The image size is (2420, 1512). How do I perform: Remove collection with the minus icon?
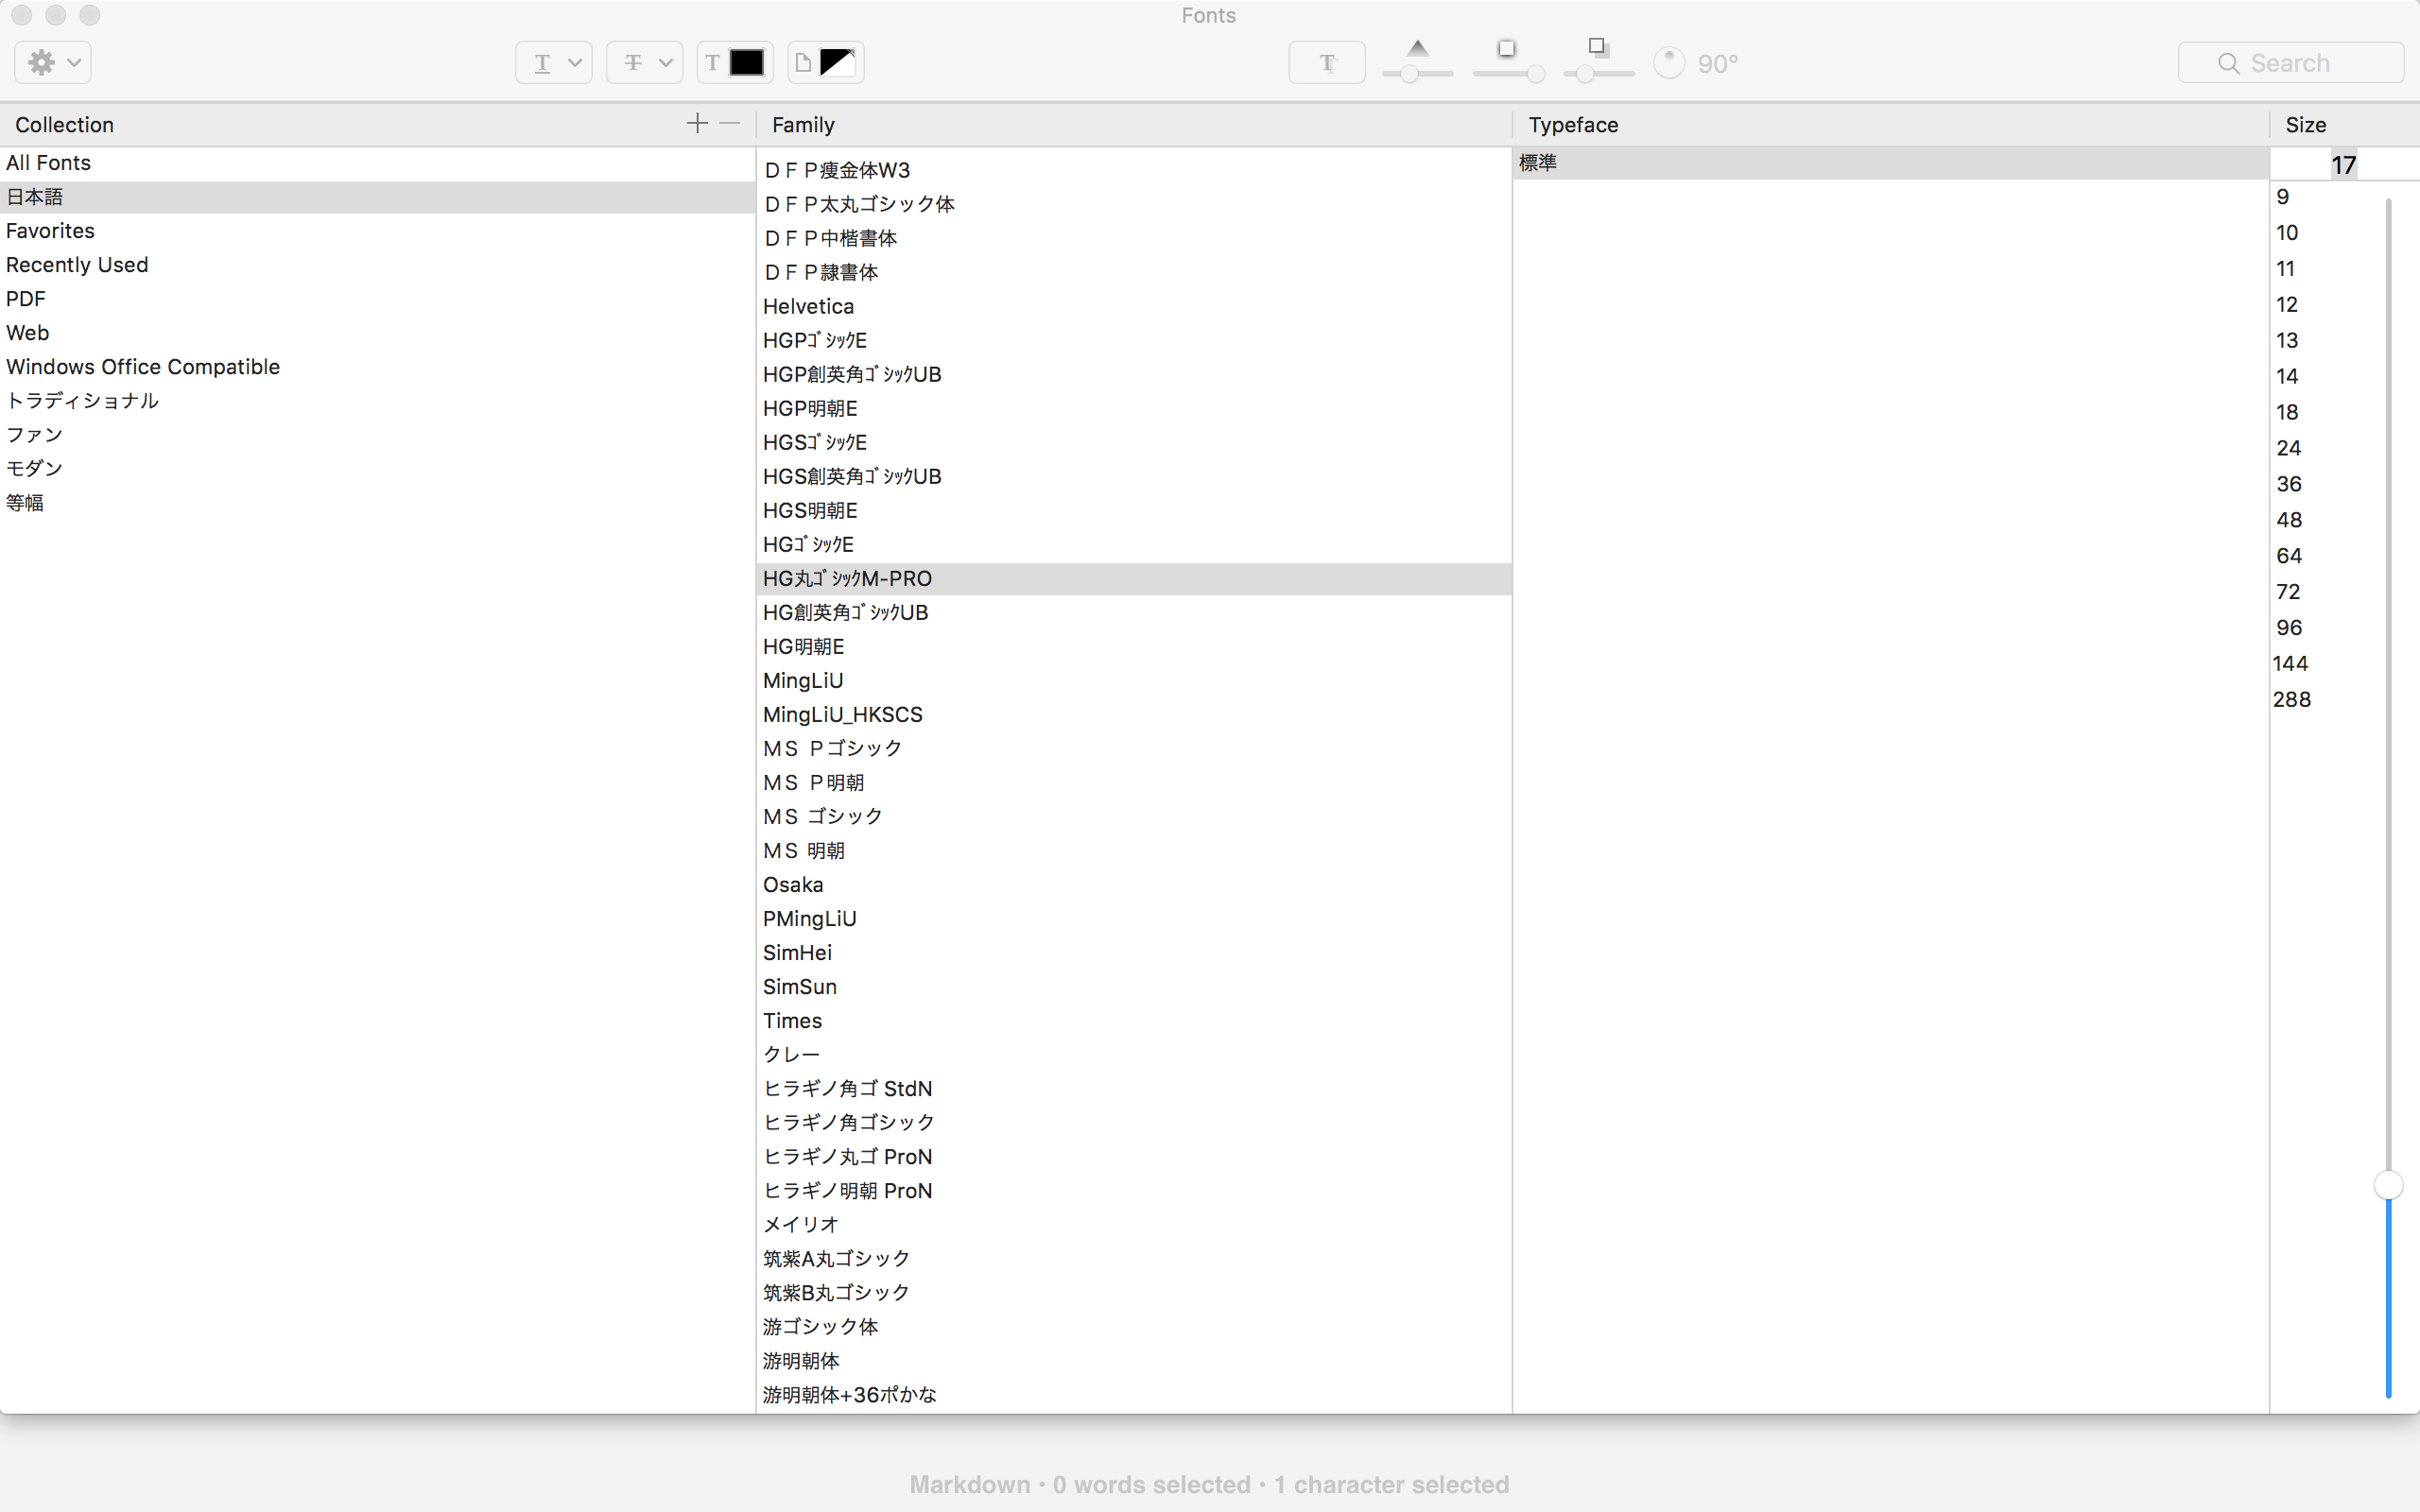point(730,123)
